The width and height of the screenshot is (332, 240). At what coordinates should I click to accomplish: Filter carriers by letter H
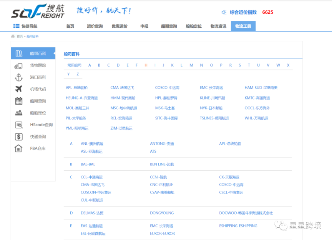click(x=146, y=65)
